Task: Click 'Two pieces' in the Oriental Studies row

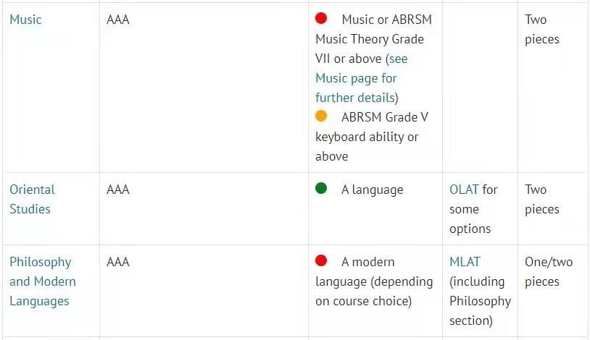Action: [x=542, y=199]
